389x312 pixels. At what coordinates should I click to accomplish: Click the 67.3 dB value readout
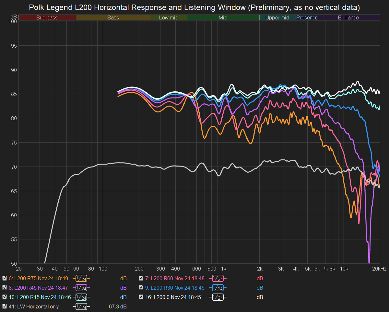pyautogui.click(x=118, y=306)
